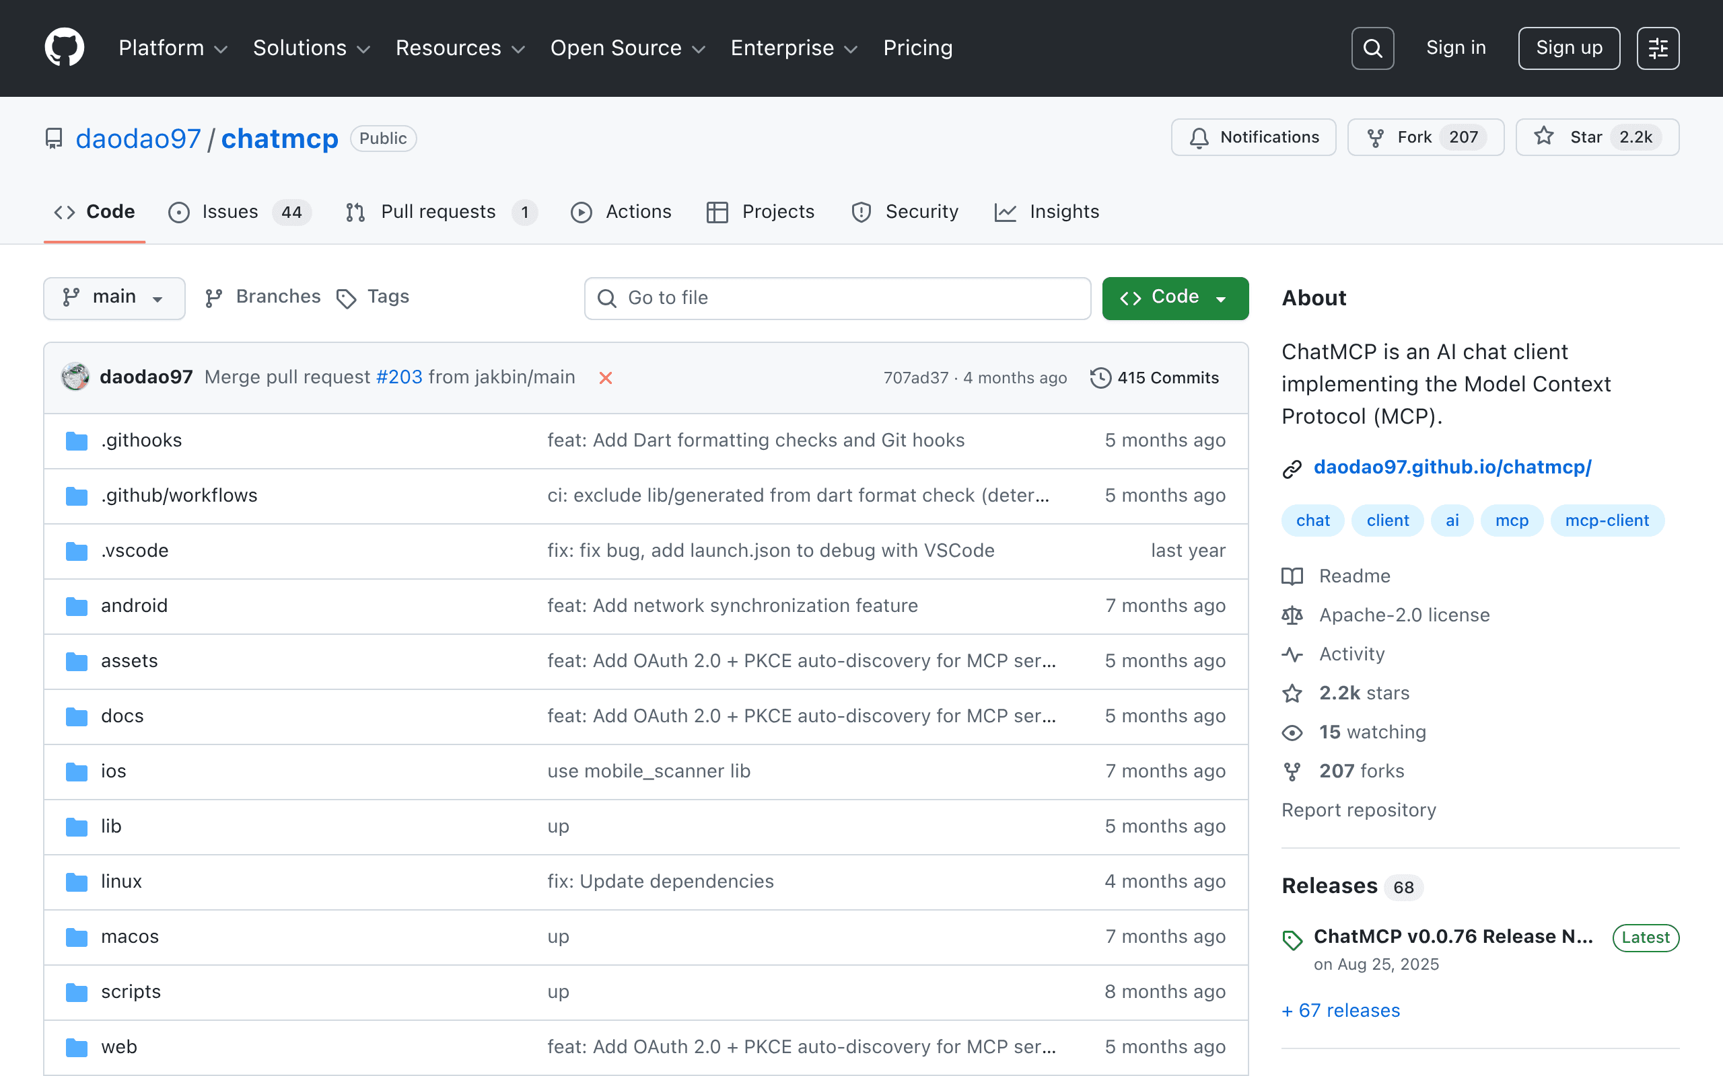The image size is (1723, 1076).
Task: Click the web folder icon
Action: 76,1048
